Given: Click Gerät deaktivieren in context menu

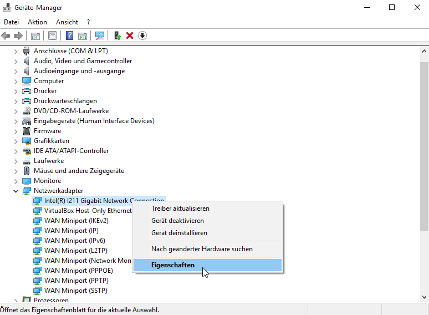Looking at the screenshot, I should [x=177, y=221].
